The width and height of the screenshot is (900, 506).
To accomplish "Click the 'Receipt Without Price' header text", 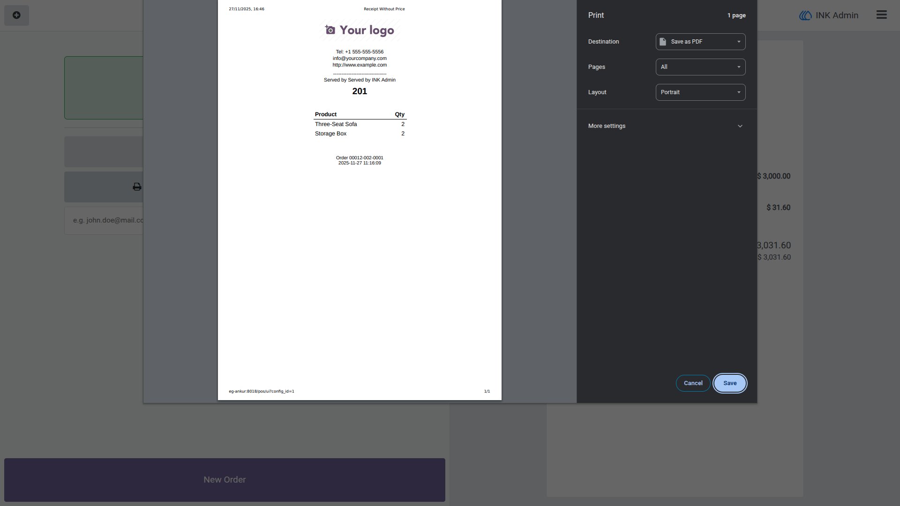I will (x=384, y=9).
